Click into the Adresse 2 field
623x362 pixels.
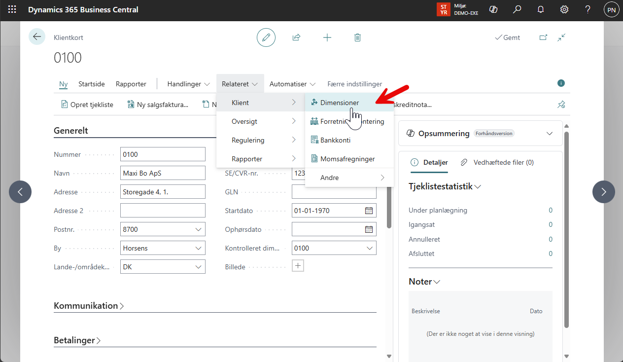(x=163, y=211)
